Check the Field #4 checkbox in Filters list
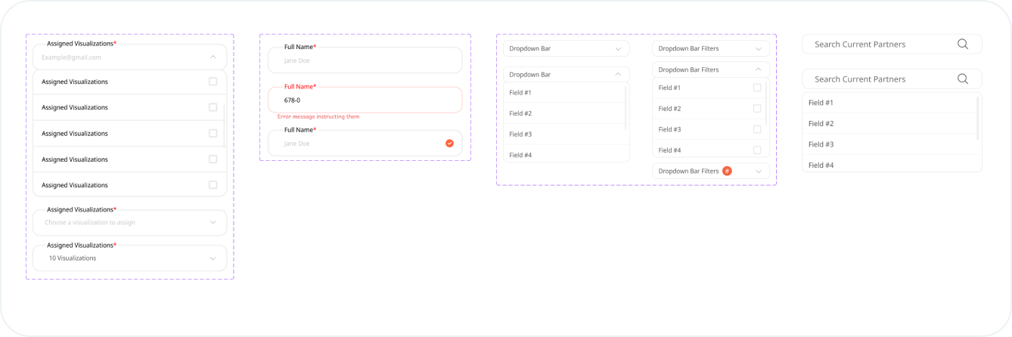The width and height of the screenshot is (1012, 337). click(x=757, y=150)
